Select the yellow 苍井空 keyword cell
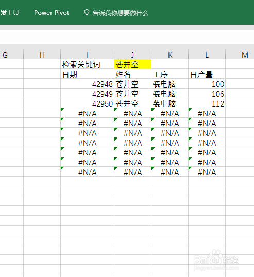Image resolution: width=254 pixels, height=277 pixels. pos(133,64)
